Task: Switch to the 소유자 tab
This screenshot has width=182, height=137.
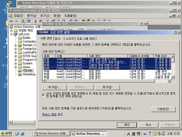Action: pyautogui.click(x=70, y=39)
